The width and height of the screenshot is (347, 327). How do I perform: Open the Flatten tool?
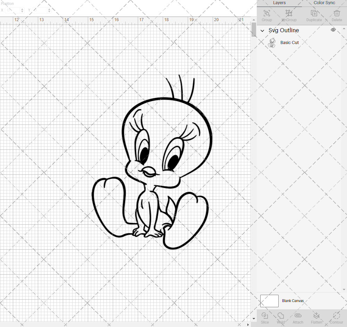coord(316,317)
